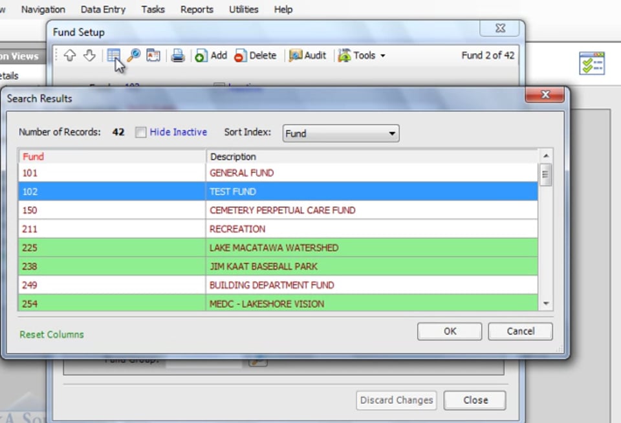Image resolution: width=621 pixels, height=423 pixels.
Task: Click Discard Changes in Fund Setup
Action: coord(397,400)
